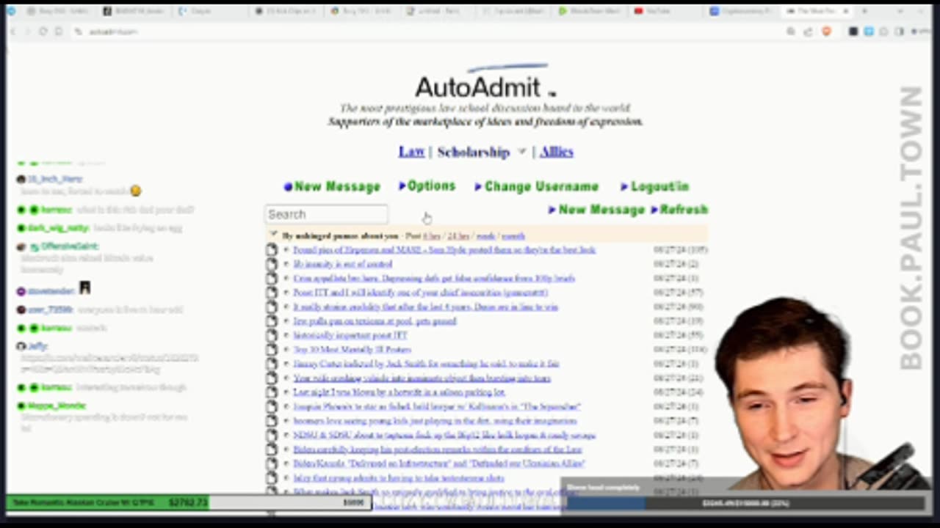Focus the Search text field
940x528 pixels.
tap(326, 214)
